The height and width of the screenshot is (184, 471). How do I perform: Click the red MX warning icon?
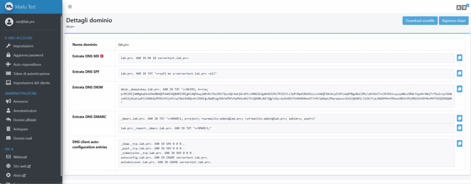coord(102,56)
